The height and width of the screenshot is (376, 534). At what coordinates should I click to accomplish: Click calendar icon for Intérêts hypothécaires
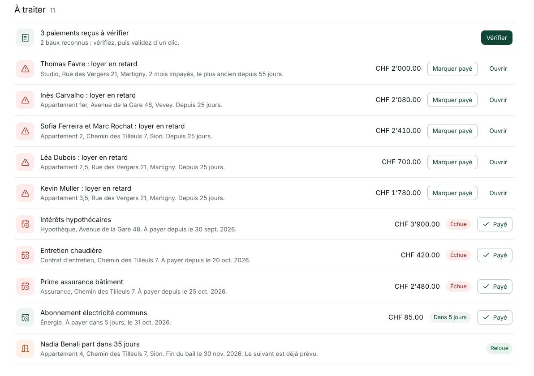point(25,224)
